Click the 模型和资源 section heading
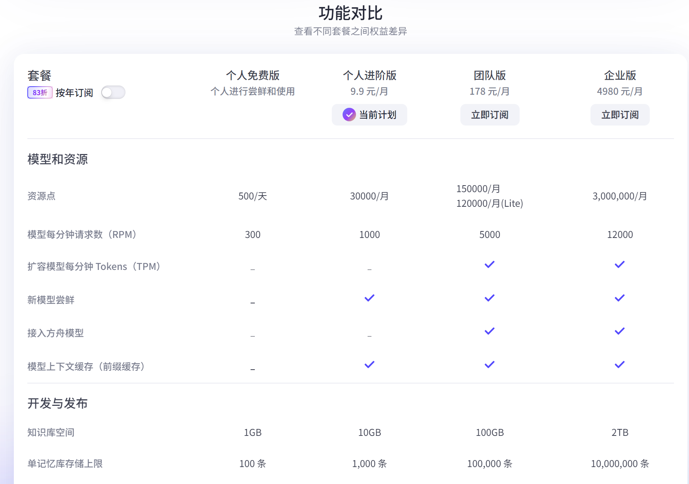The image size is (689, 484). [58, 159]
